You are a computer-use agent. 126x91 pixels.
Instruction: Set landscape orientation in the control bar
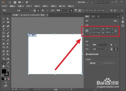coord(38,10)
